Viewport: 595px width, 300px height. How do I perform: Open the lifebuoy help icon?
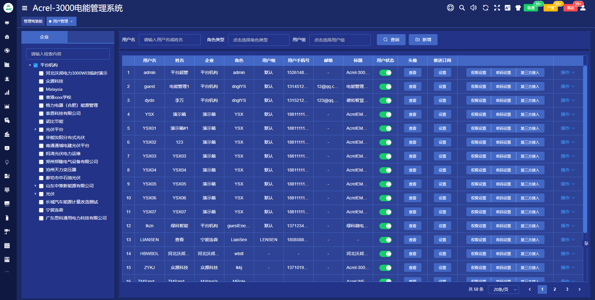click(450, 8)
